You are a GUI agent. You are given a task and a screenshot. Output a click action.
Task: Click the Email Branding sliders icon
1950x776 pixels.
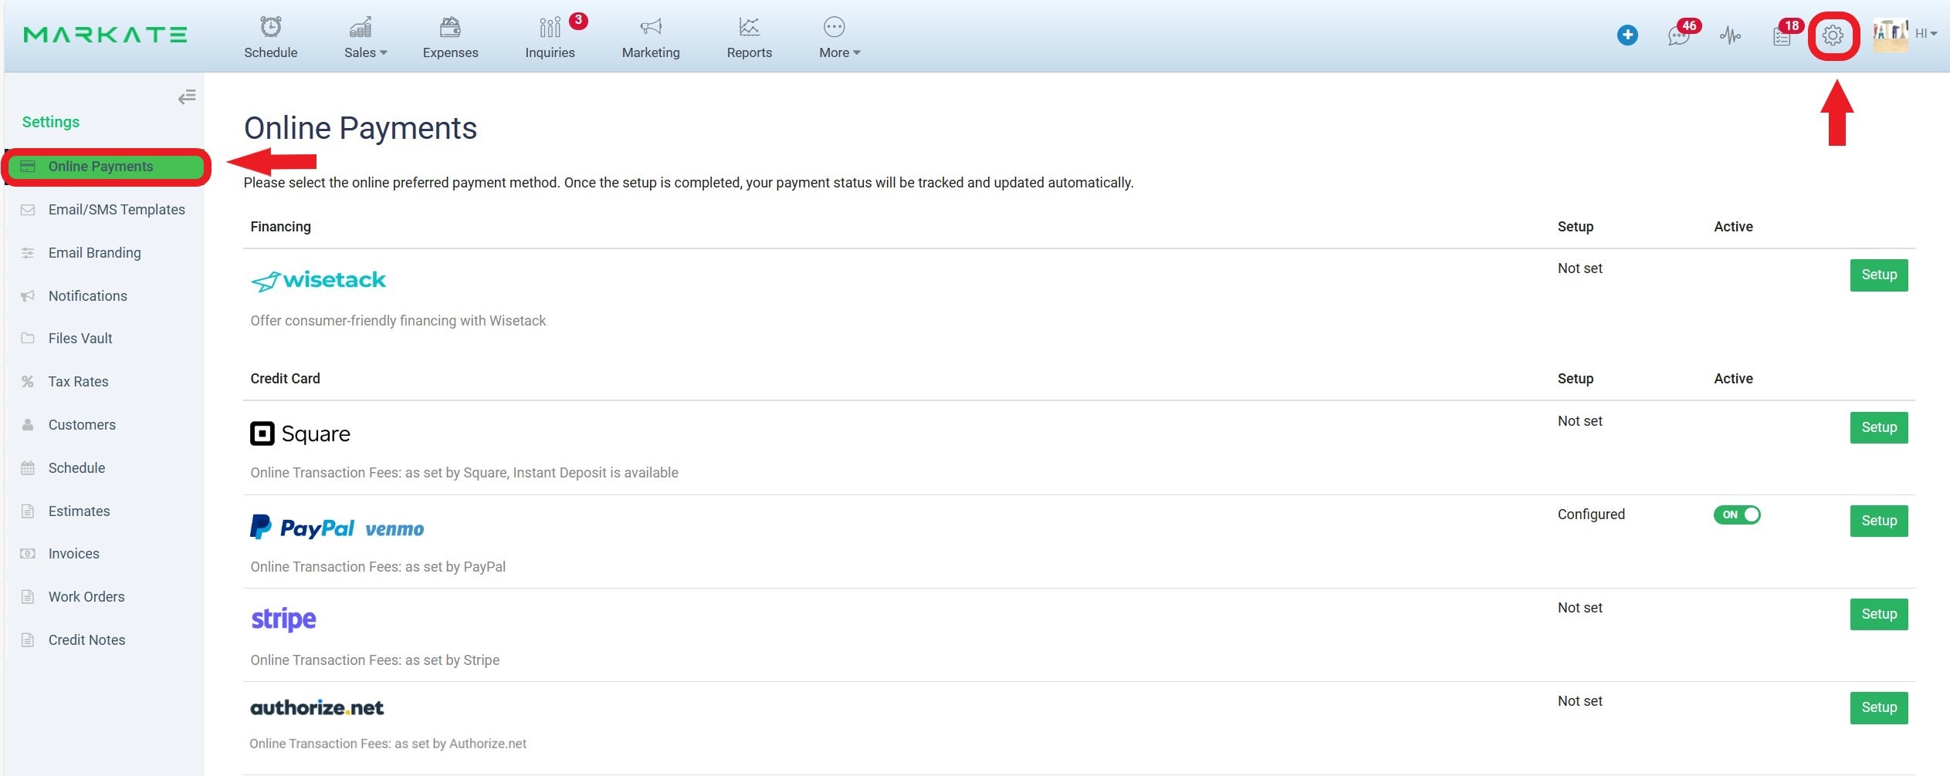point(28,253)
